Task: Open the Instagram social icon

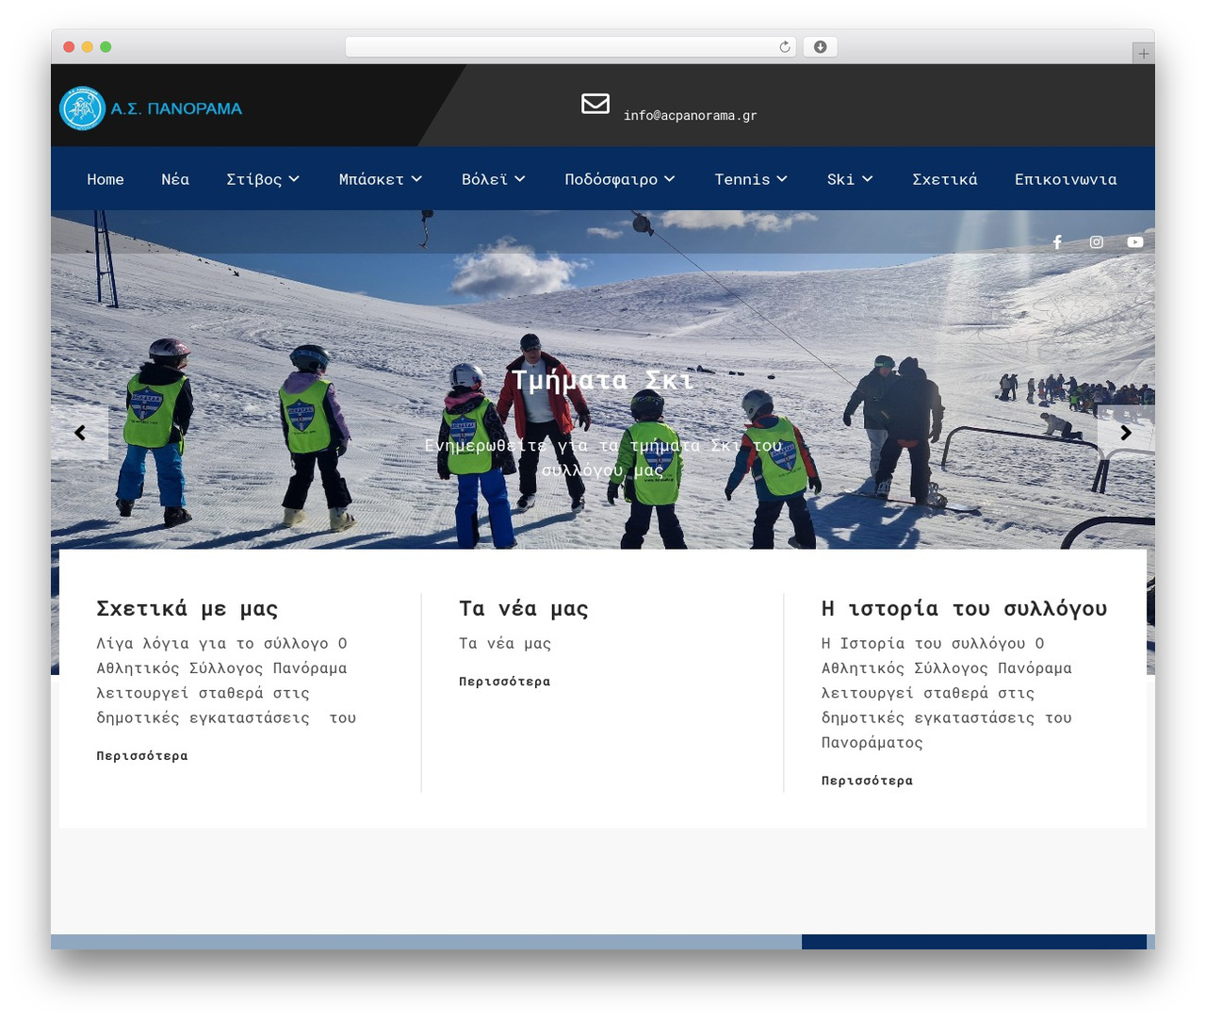Action: [1097, 242]
